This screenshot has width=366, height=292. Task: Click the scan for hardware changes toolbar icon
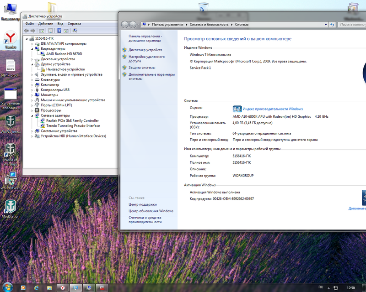[75, 31]
